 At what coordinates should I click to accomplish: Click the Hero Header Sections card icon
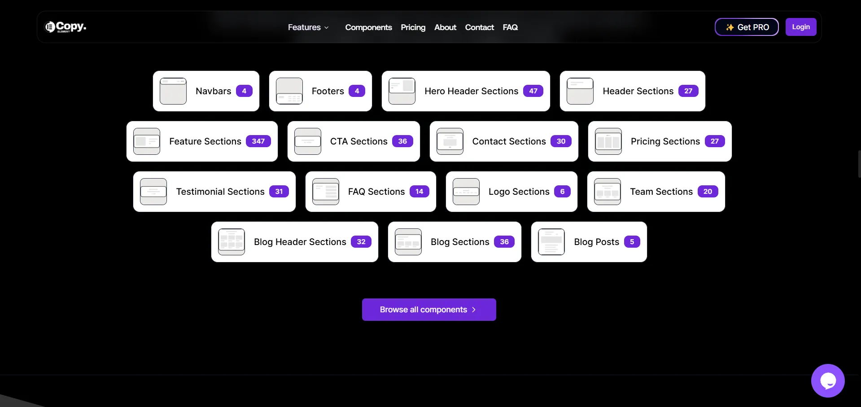click(402, 91)
